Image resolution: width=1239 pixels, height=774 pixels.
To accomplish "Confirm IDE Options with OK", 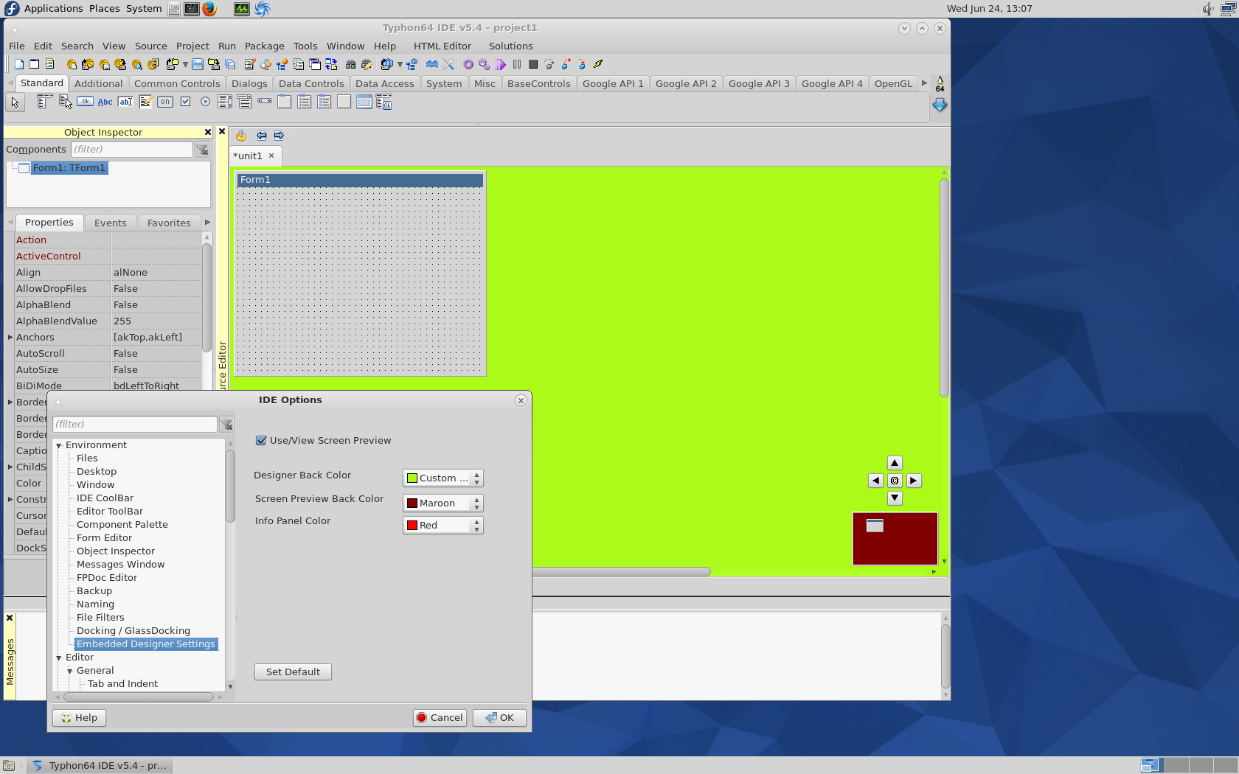I will [499, 717].
